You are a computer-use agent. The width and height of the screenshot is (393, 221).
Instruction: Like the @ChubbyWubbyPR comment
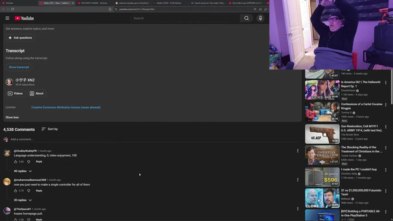click(16, 161)
